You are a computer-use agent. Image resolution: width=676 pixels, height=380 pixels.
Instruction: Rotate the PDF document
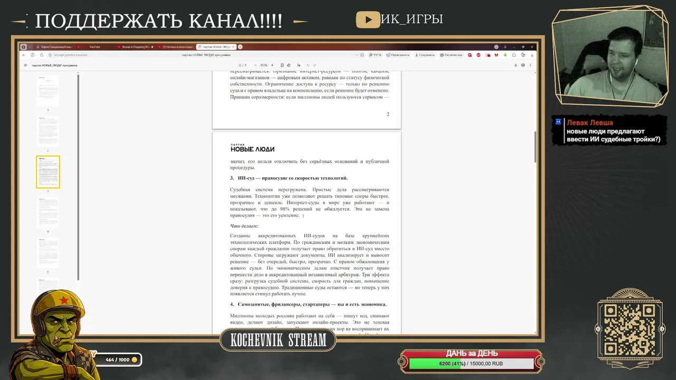pyautogui.click(x=288, y=65)
